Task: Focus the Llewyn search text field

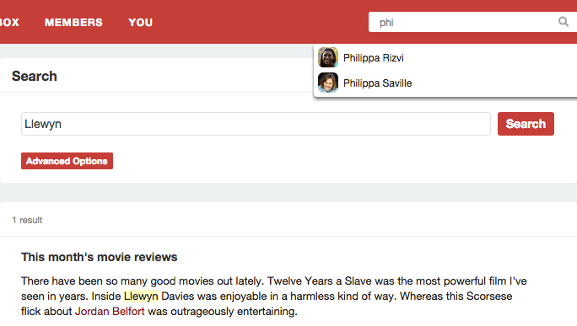Action: tap(256, 124)
